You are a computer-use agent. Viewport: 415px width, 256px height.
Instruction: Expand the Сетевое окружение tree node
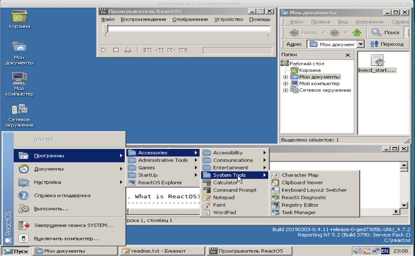(x=285, y=90)
